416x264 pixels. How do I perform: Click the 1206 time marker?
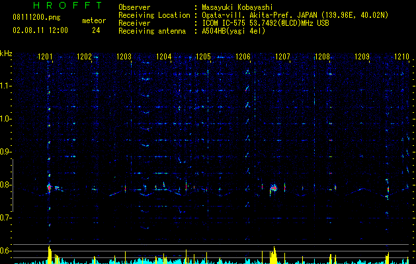coord(243,57)
